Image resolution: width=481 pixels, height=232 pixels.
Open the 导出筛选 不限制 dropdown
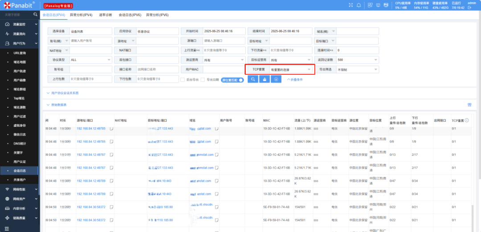(358, 69)
